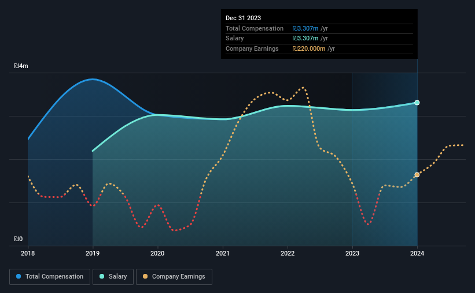475x293 pixels.
Task: Select the orange earnings marker at 2024
Action: click(417, 175)
